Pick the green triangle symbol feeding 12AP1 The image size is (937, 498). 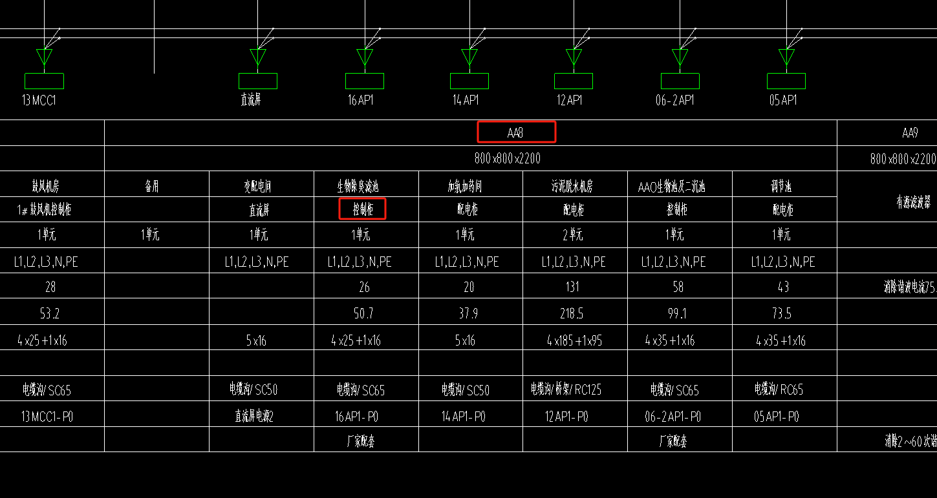[x=574, y=57]
